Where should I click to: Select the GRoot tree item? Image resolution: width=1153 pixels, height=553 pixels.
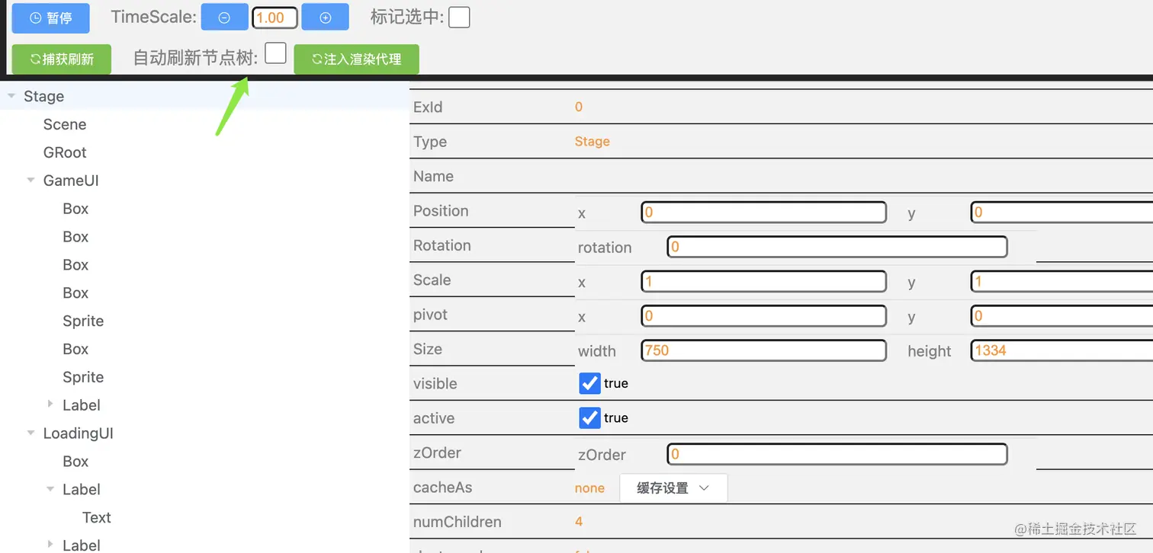coord(65,152)
